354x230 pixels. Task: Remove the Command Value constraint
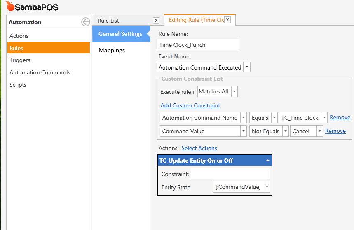coord(335,131)
